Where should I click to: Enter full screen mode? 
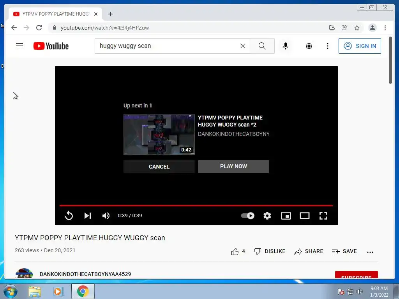click(x=323, y=216)
